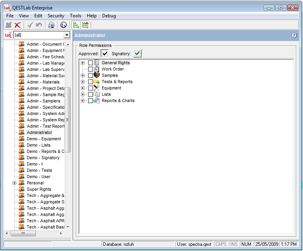This screenshot has height=251, width=303.
Task: Click the green tree icon without red marker
Action: click(76, 25)
